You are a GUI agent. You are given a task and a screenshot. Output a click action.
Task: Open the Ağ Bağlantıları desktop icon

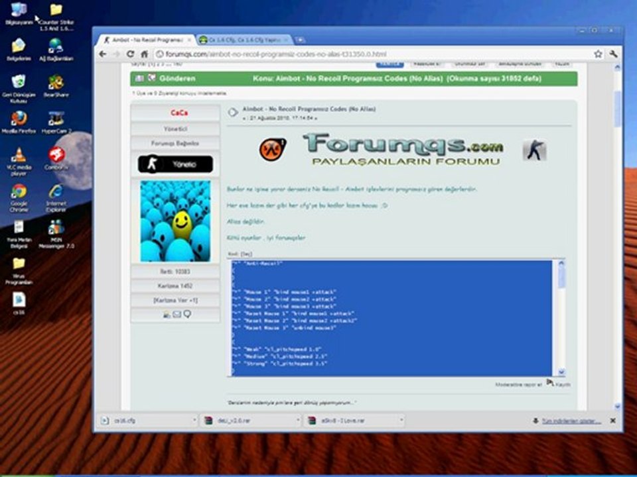(x=56, y=50)
